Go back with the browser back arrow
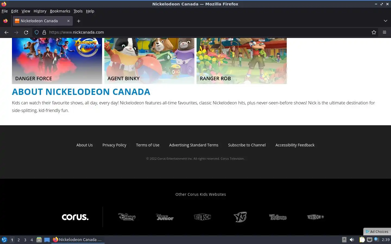Viewport: 391px width, 244px height. coord(7,32)
